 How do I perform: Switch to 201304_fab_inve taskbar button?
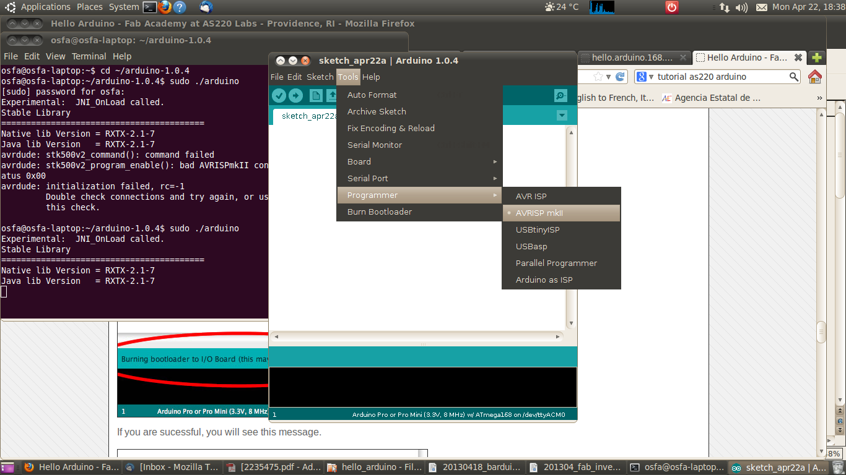pos(575,468)
